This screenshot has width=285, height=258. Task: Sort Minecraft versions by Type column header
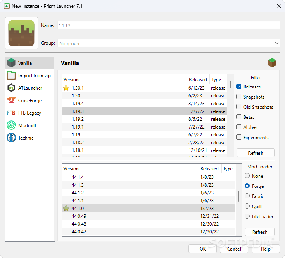coord(218,80)
